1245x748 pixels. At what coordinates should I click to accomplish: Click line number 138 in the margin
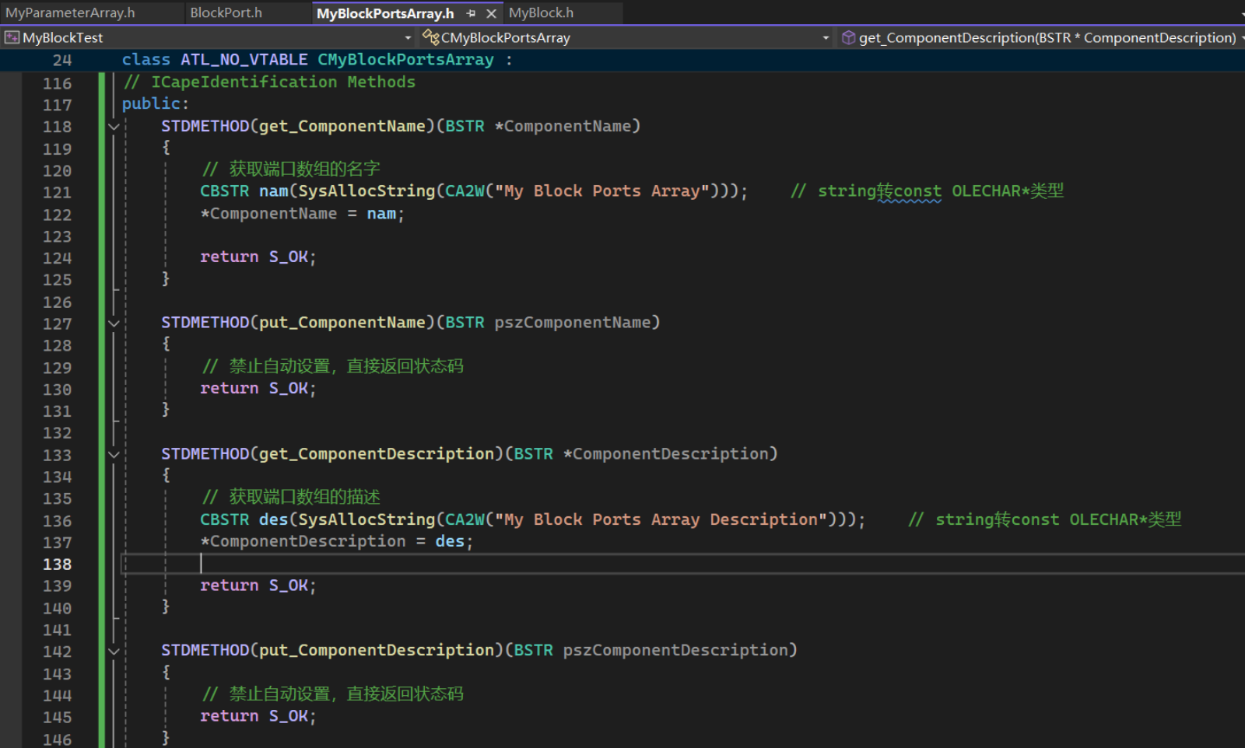tap(57, 564)
